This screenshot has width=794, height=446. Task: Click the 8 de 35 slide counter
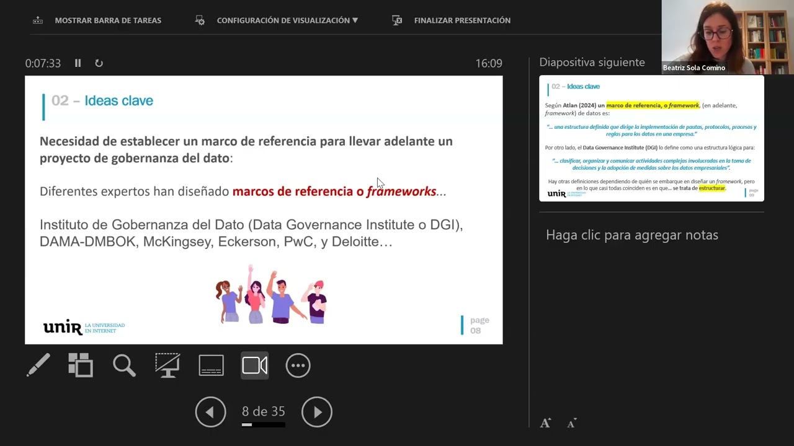click(x=264, y=411)
